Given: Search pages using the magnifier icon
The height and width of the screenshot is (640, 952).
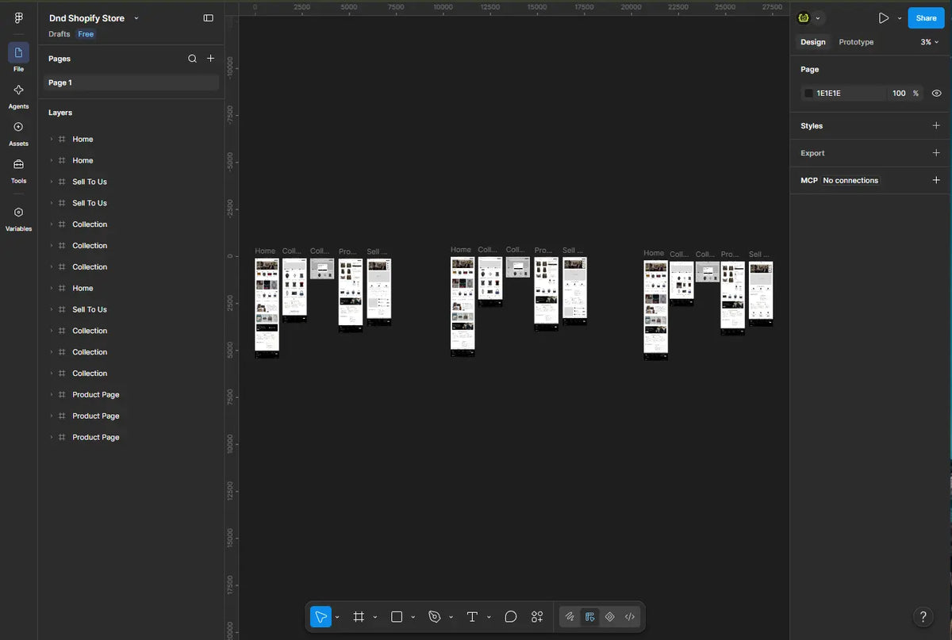Looking at the screenshot, I should point(192,59).
